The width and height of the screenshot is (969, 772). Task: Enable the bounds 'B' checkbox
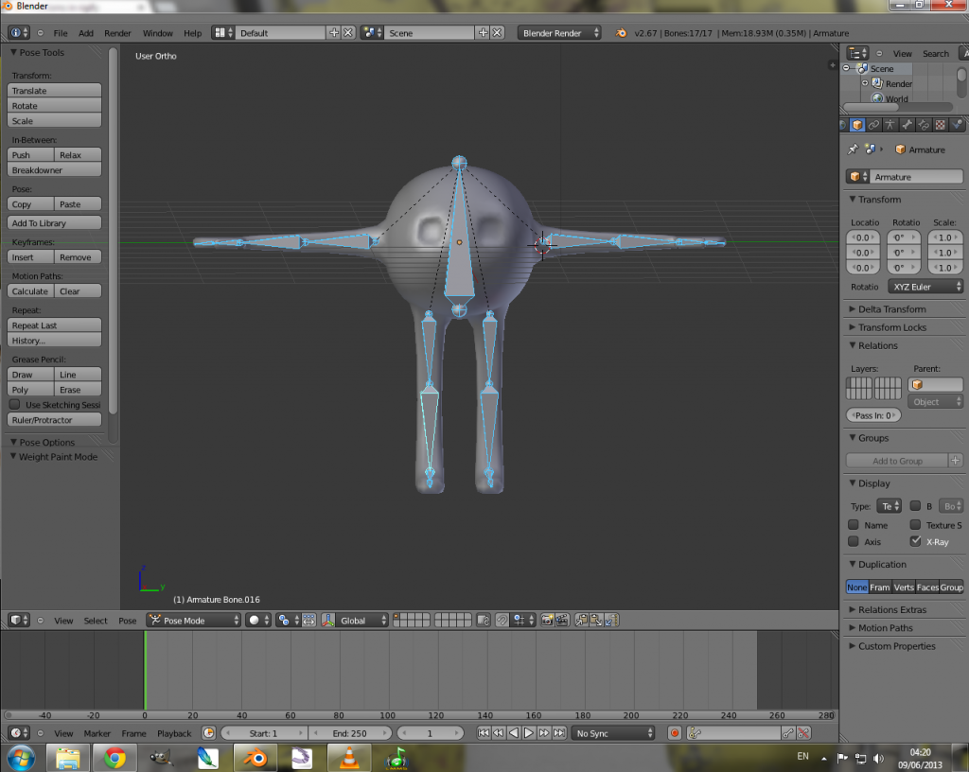915,506
